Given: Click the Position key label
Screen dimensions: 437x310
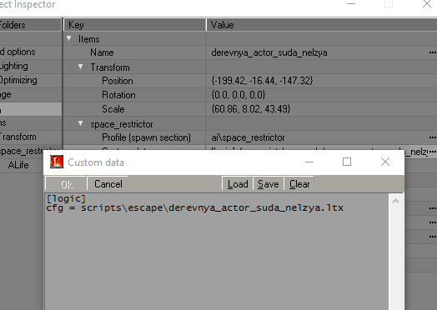Looking at the screenshot, I should [x=118, y=81].
